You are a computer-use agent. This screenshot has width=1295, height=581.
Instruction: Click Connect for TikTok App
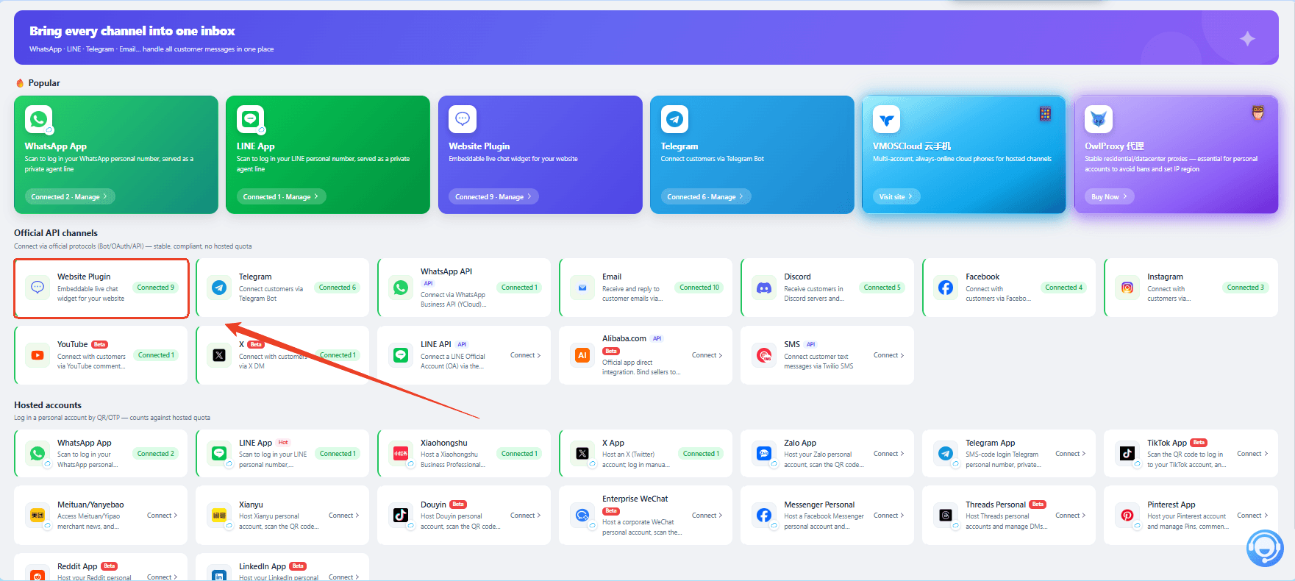1252,454
